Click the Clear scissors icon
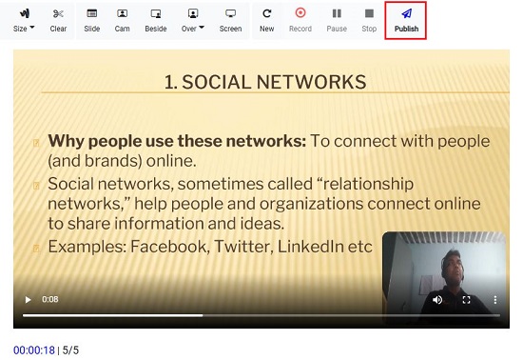The height and width of the screenshot is (360, 523). [x=58, y=13]
